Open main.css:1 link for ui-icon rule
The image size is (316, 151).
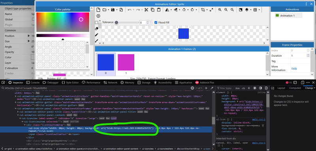259,120
